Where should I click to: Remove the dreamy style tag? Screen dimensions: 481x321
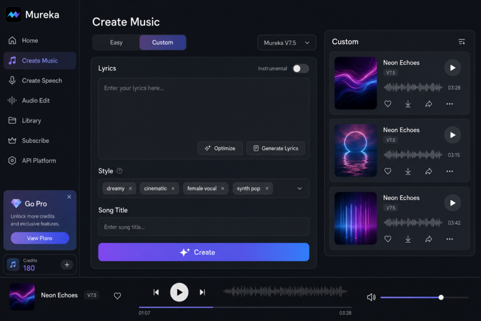131,189
